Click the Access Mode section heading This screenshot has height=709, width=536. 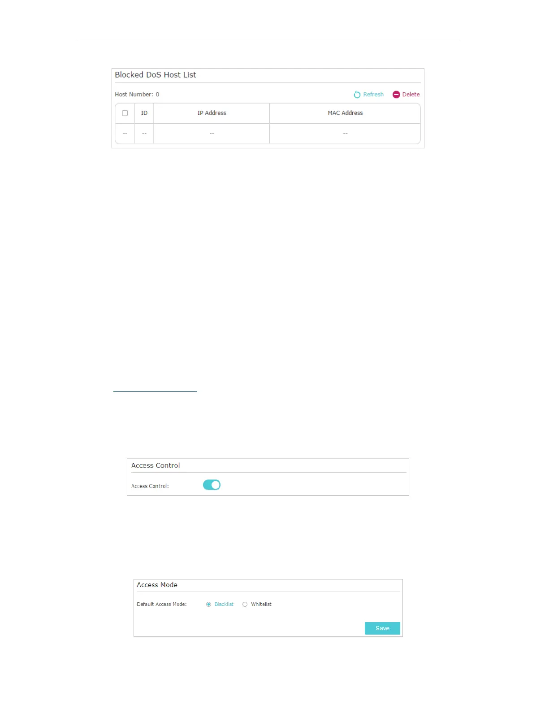tap(157, 585)
